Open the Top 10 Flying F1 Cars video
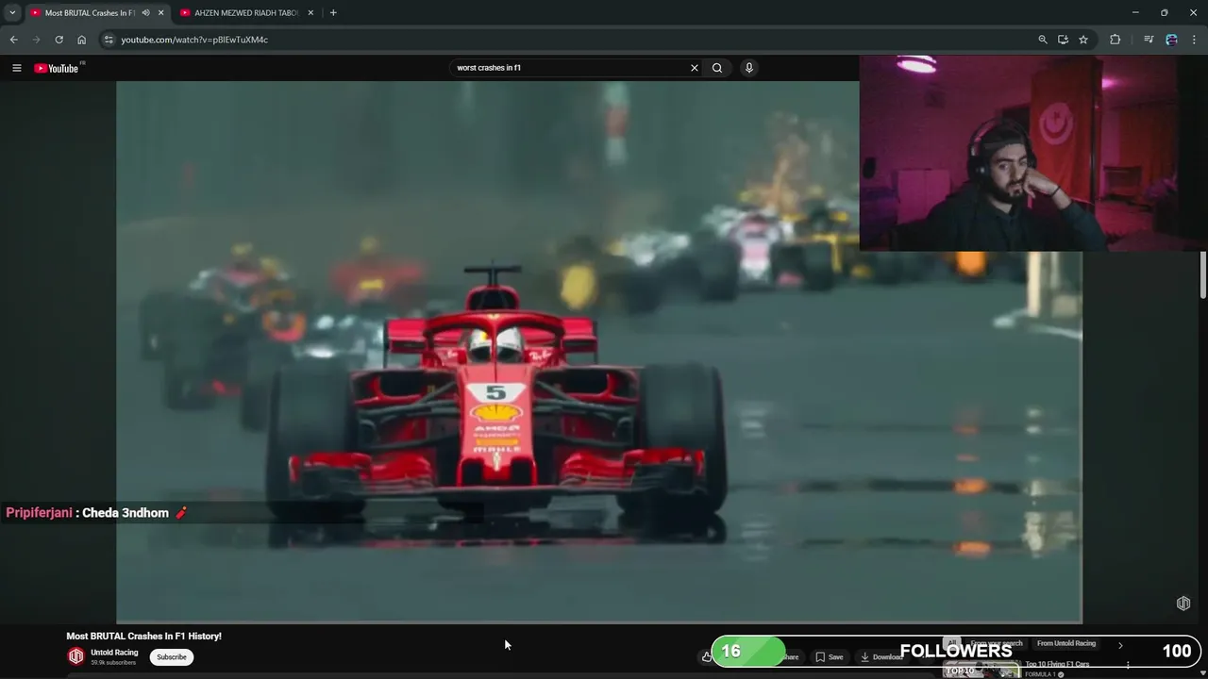1208x679 pixels. tap(1057, 664)
